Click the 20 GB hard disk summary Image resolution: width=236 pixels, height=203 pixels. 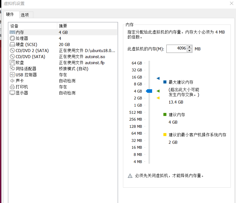click(64, 44)
